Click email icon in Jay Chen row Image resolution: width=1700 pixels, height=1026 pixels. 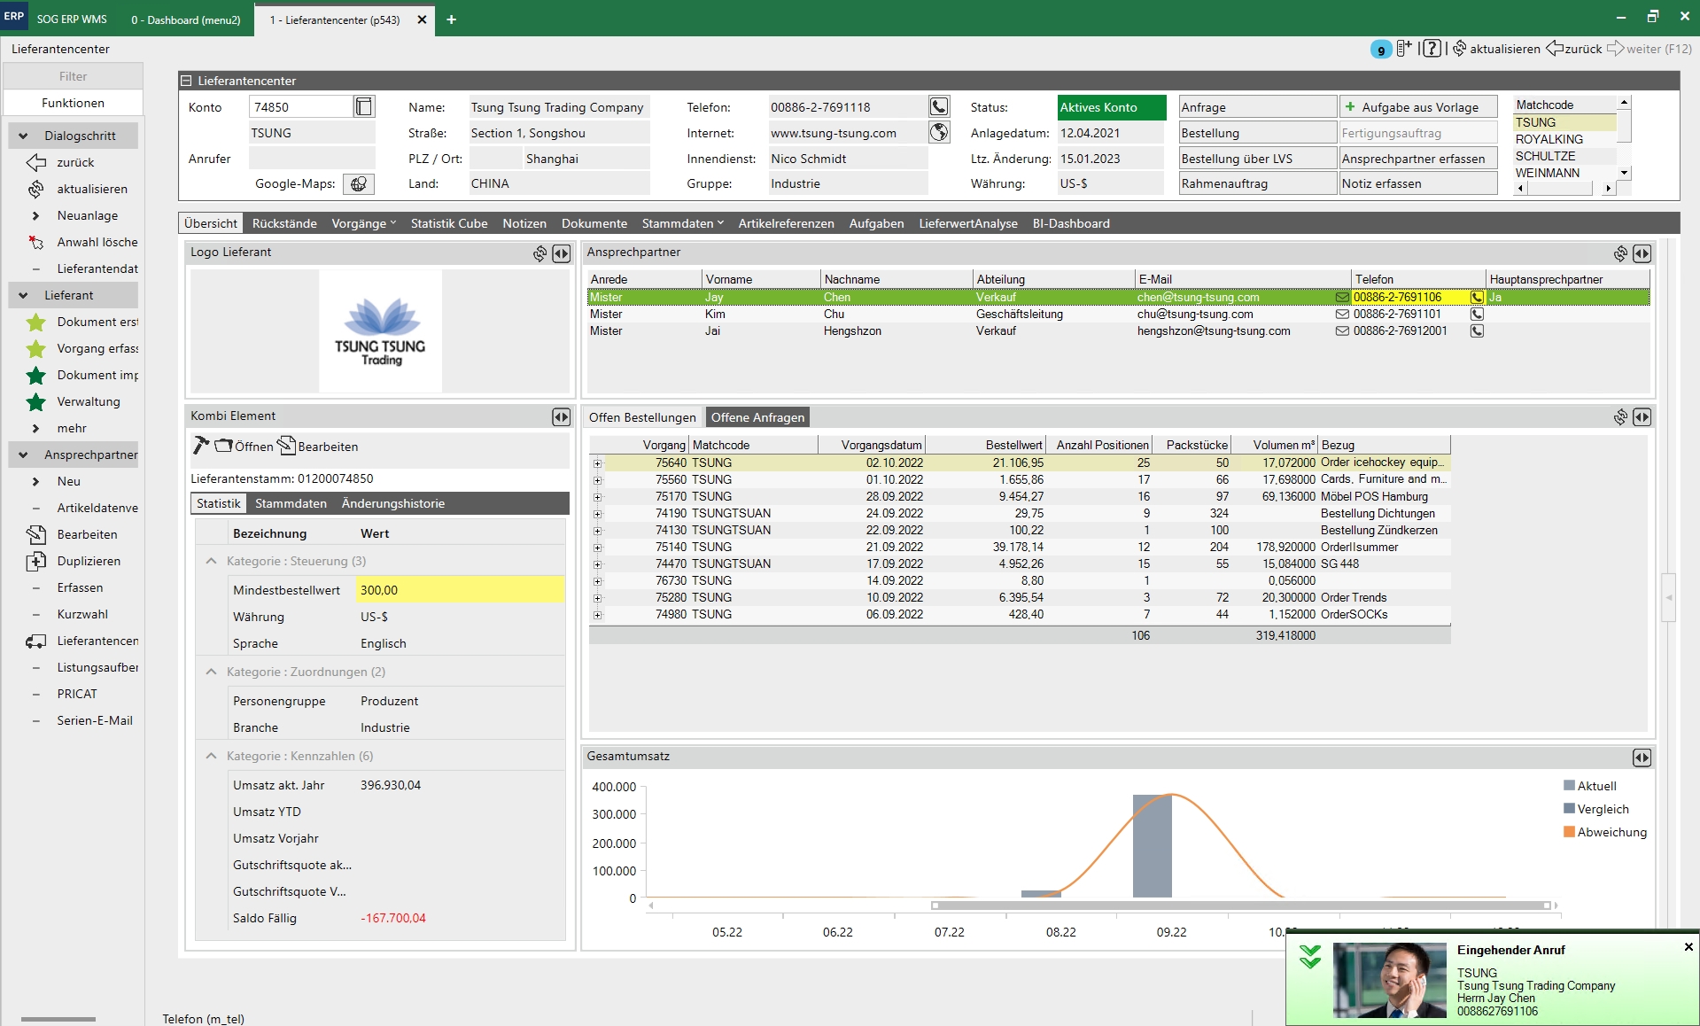point(1342,298)
